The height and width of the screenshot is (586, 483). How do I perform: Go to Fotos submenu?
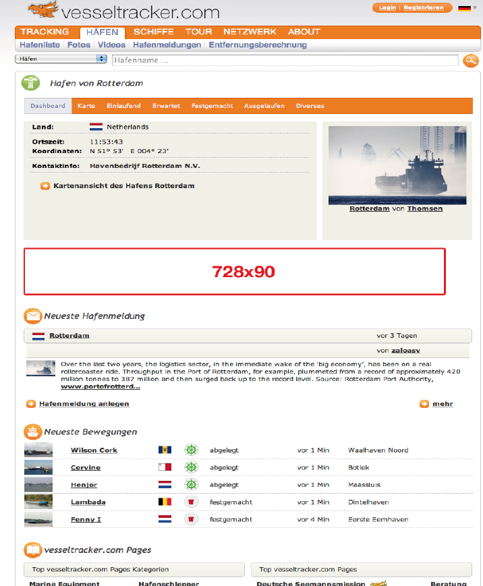point(79,45)
